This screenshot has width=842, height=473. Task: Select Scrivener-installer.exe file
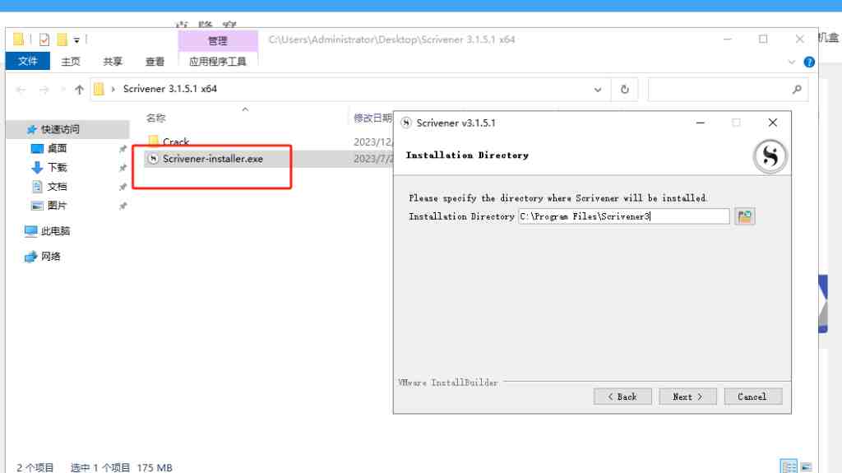tap(213, 159)
